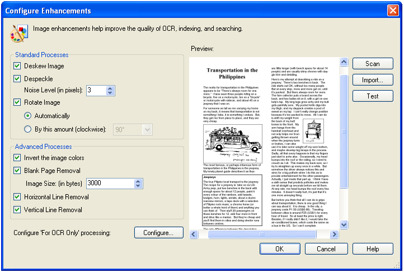Uncheck the Deskew Image checkbox

[17, 65]
